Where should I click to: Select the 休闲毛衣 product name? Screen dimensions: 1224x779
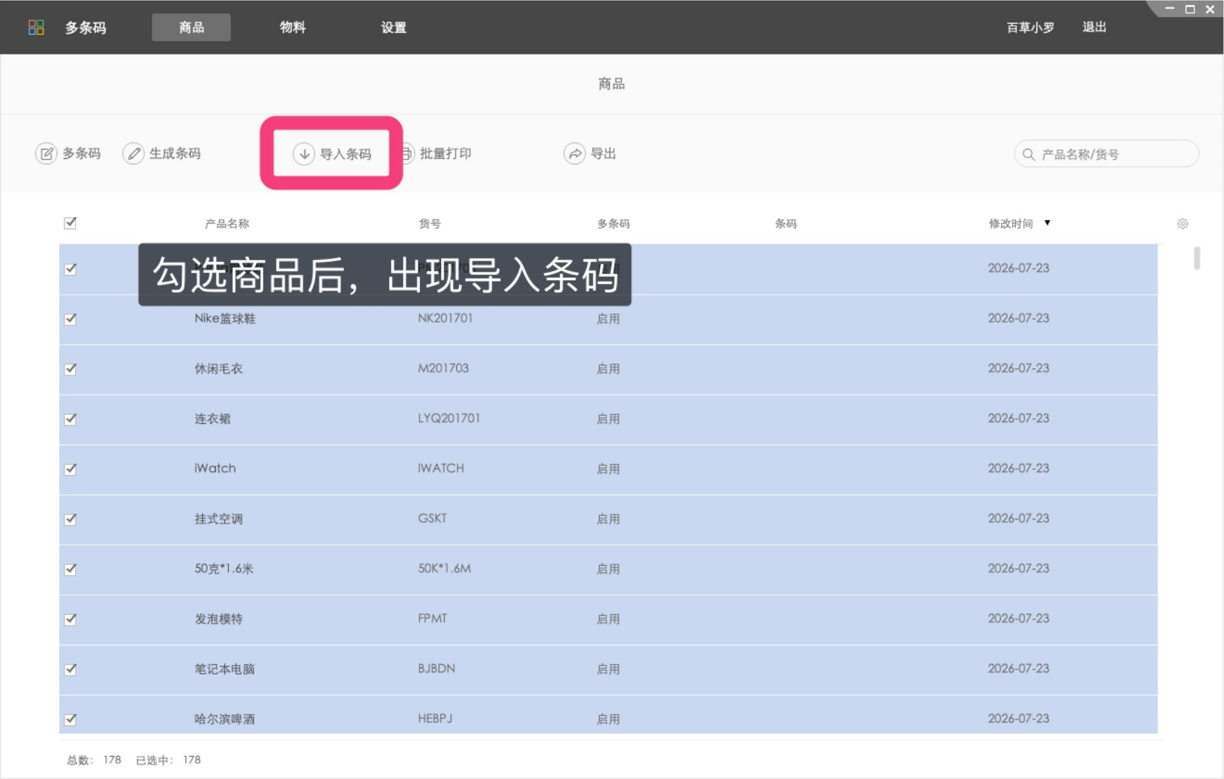pyautogui.click(x=218, y=369)
